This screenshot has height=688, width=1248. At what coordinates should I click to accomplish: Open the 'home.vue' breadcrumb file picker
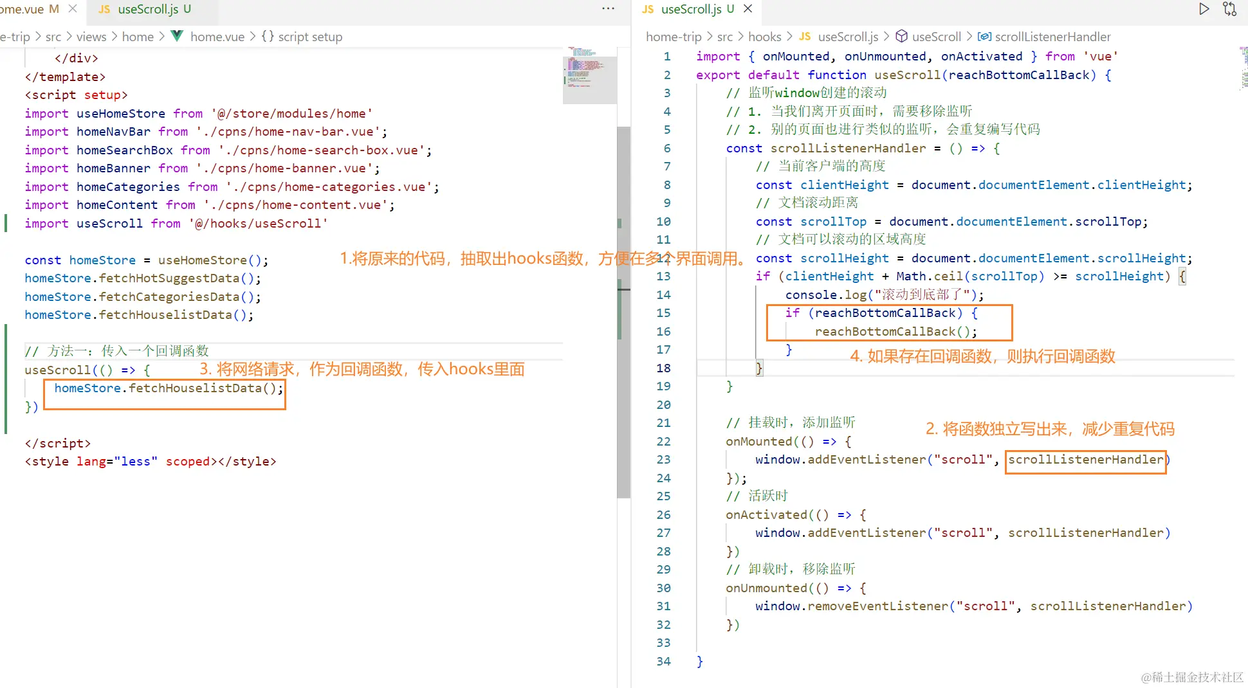coord(217,37)
